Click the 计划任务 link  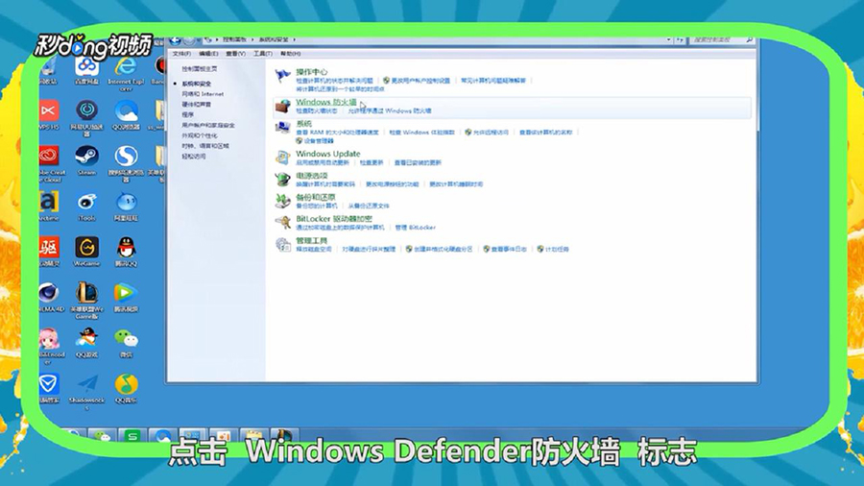(x=557, y=249)
